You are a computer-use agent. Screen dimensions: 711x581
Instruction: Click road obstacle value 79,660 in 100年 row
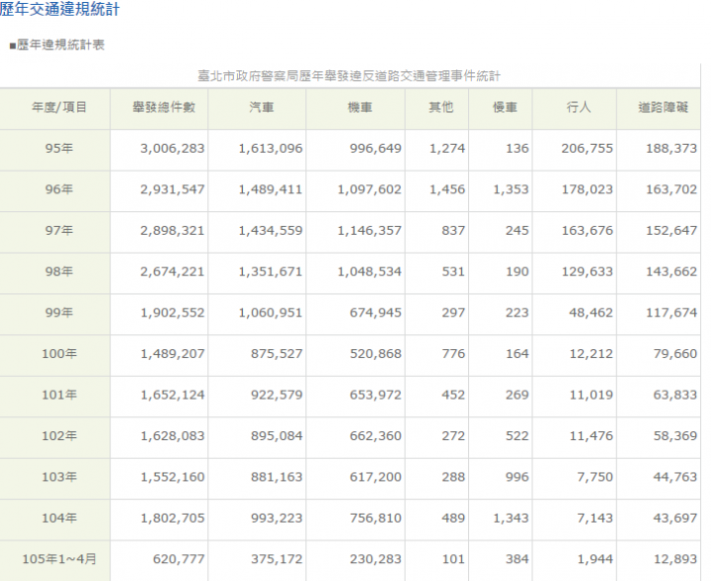tap(675, 354)
